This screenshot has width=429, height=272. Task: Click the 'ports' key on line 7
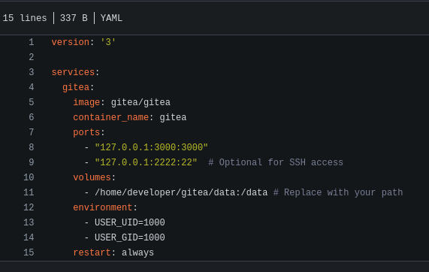coord(86,132)
